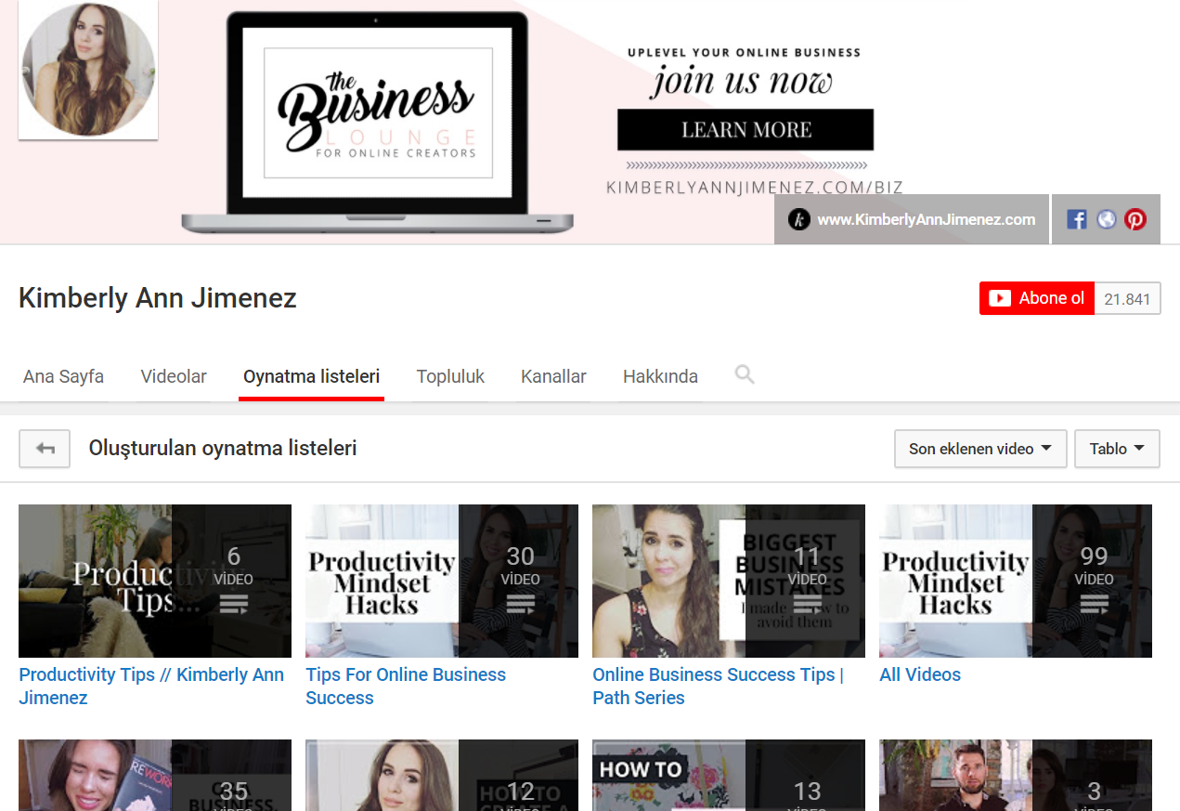1180x811 pixels.
Task: Click playlist icon on All Videos thumbnail
Action: (x=1094, y=606)
